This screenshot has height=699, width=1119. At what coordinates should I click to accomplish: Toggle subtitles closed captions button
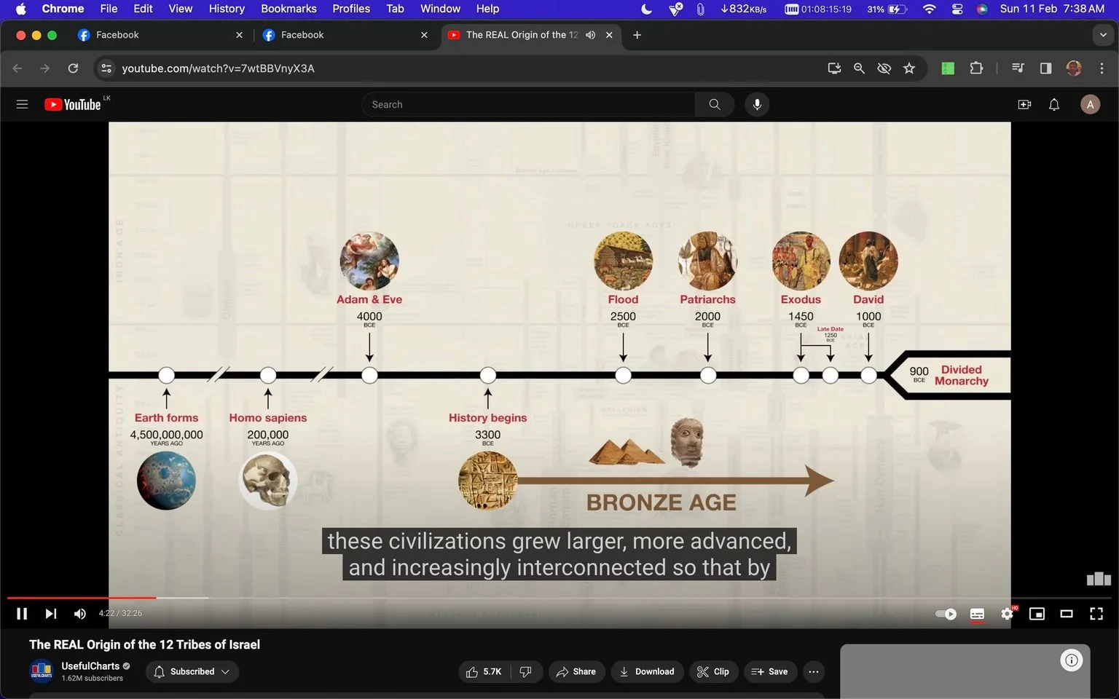coord(977,614)
